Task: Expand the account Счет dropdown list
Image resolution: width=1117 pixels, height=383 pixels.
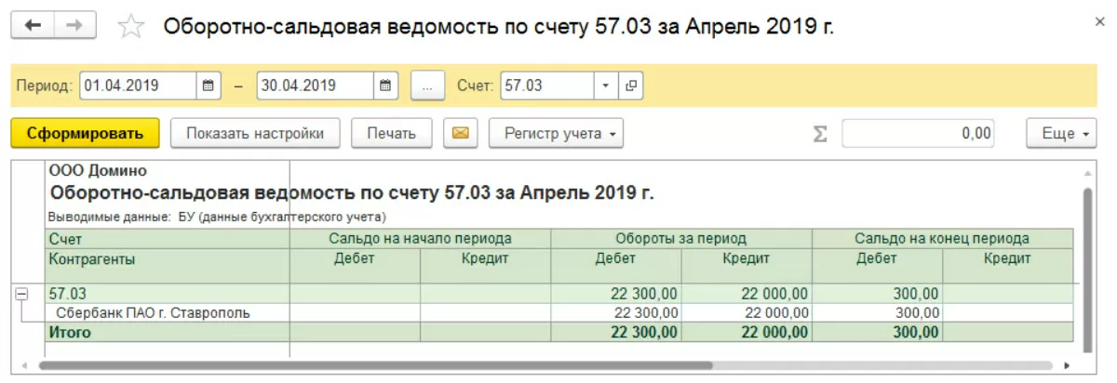Action: tap(606, 86)
